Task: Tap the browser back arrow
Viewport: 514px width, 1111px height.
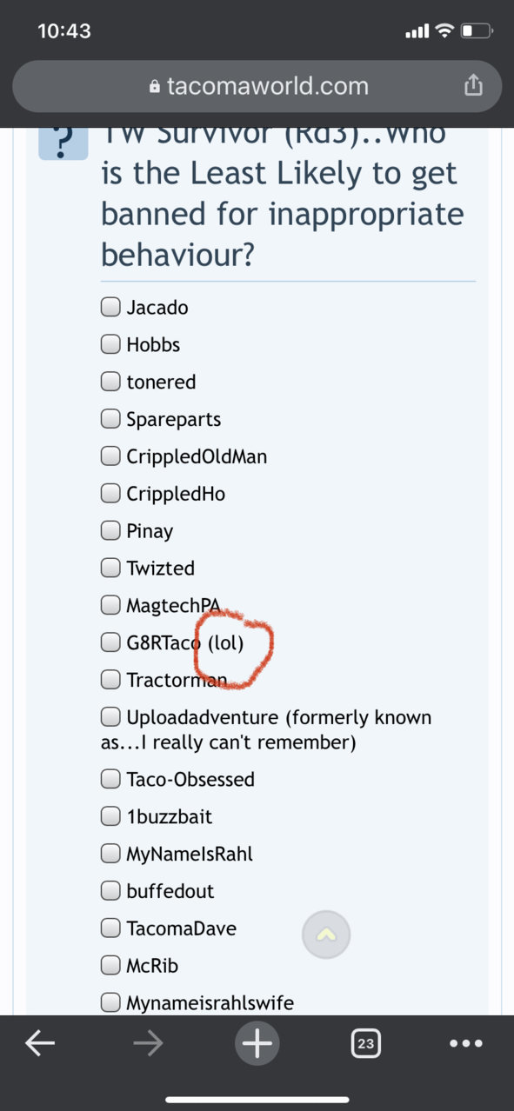Action: click(41, 1044)
